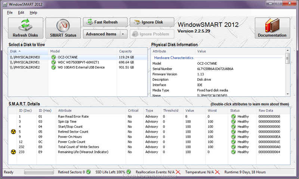Click the green check beside WDC WD7500BPVT-60HXZT1

(53, 62)
